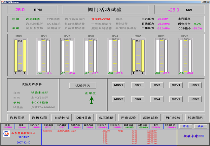Click the ICV1 valve position gauge scale
This screenshot has height=146, width=210.
pyautogui.click(x=162, y=56)
